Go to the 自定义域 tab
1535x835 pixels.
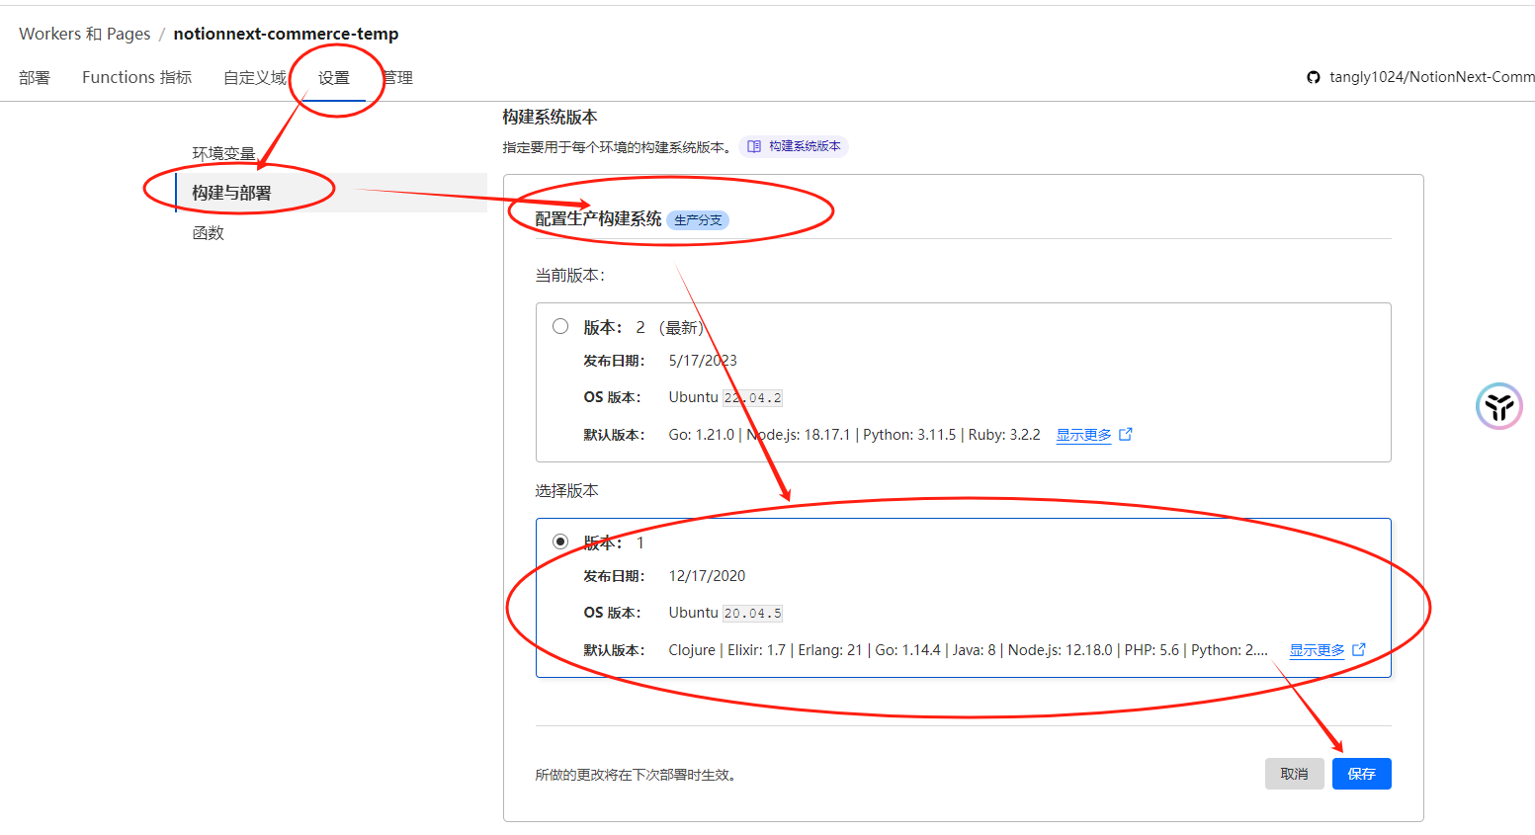click(x=255, y=77)
